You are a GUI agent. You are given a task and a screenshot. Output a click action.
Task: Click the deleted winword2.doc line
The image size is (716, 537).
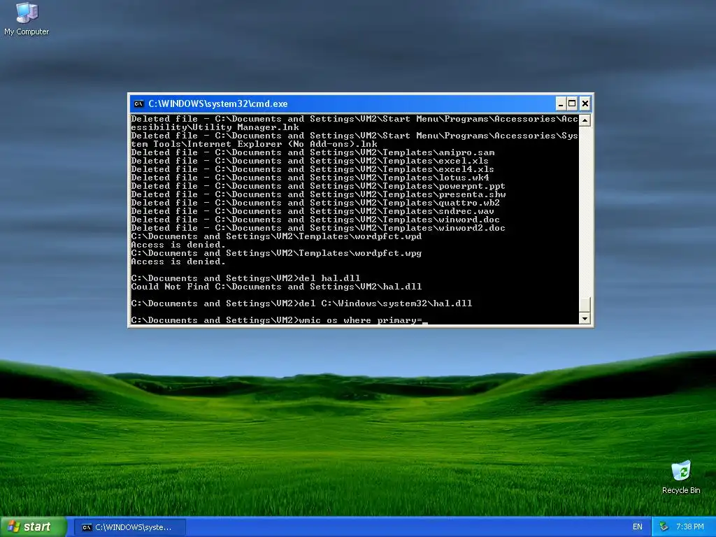(318, 228)
